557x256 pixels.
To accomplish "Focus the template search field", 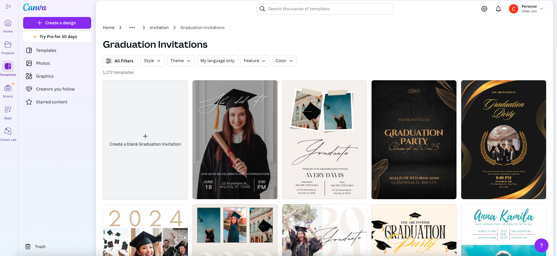I will (x=324, y=9).
